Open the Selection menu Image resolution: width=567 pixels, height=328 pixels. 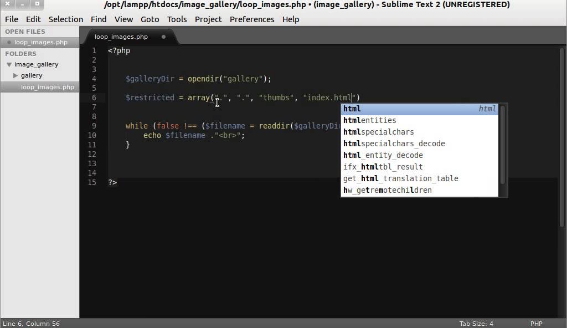pos(66,19)
